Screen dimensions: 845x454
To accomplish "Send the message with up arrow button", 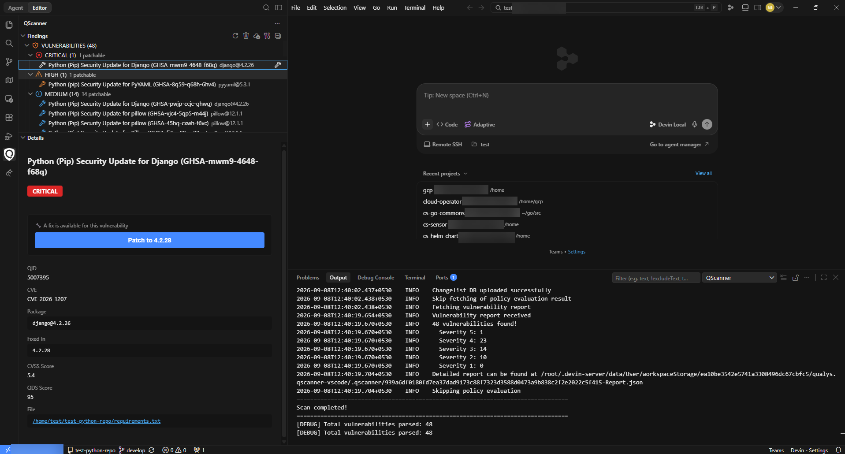I will click(x=707, y=124).
